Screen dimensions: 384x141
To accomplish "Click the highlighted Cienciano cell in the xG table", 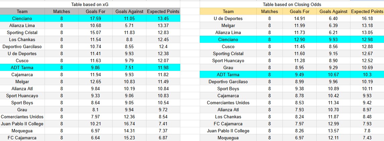I will click(x=22, y=18).
